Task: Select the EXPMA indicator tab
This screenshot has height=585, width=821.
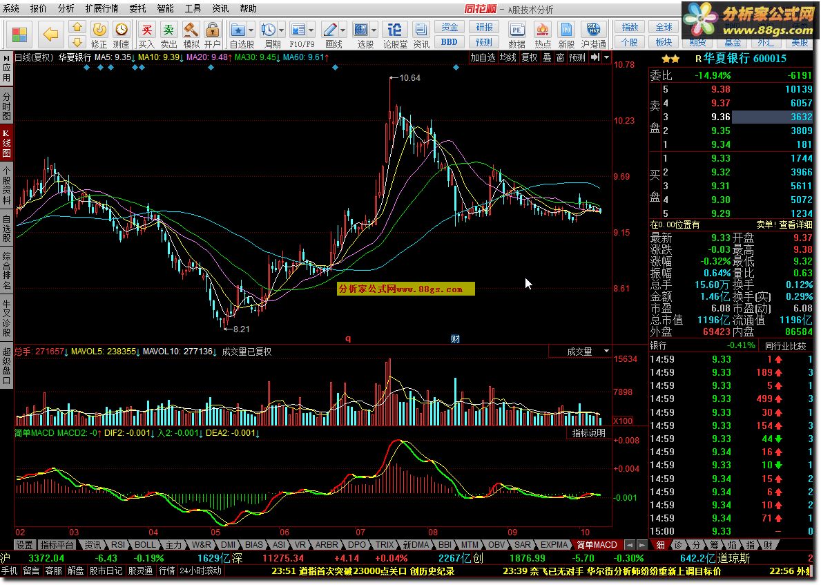Action: pyautogui.click(x=554, y=545)
